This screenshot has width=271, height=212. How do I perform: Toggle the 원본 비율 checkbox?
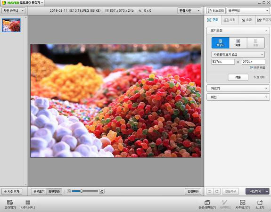click(252, 67)
